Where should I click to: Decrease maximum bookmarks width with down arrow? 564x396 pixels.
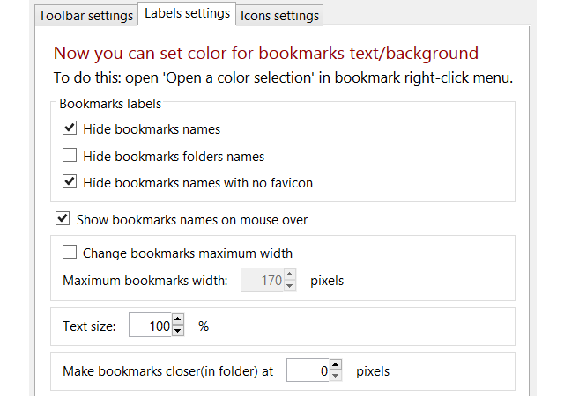[291, 287]
